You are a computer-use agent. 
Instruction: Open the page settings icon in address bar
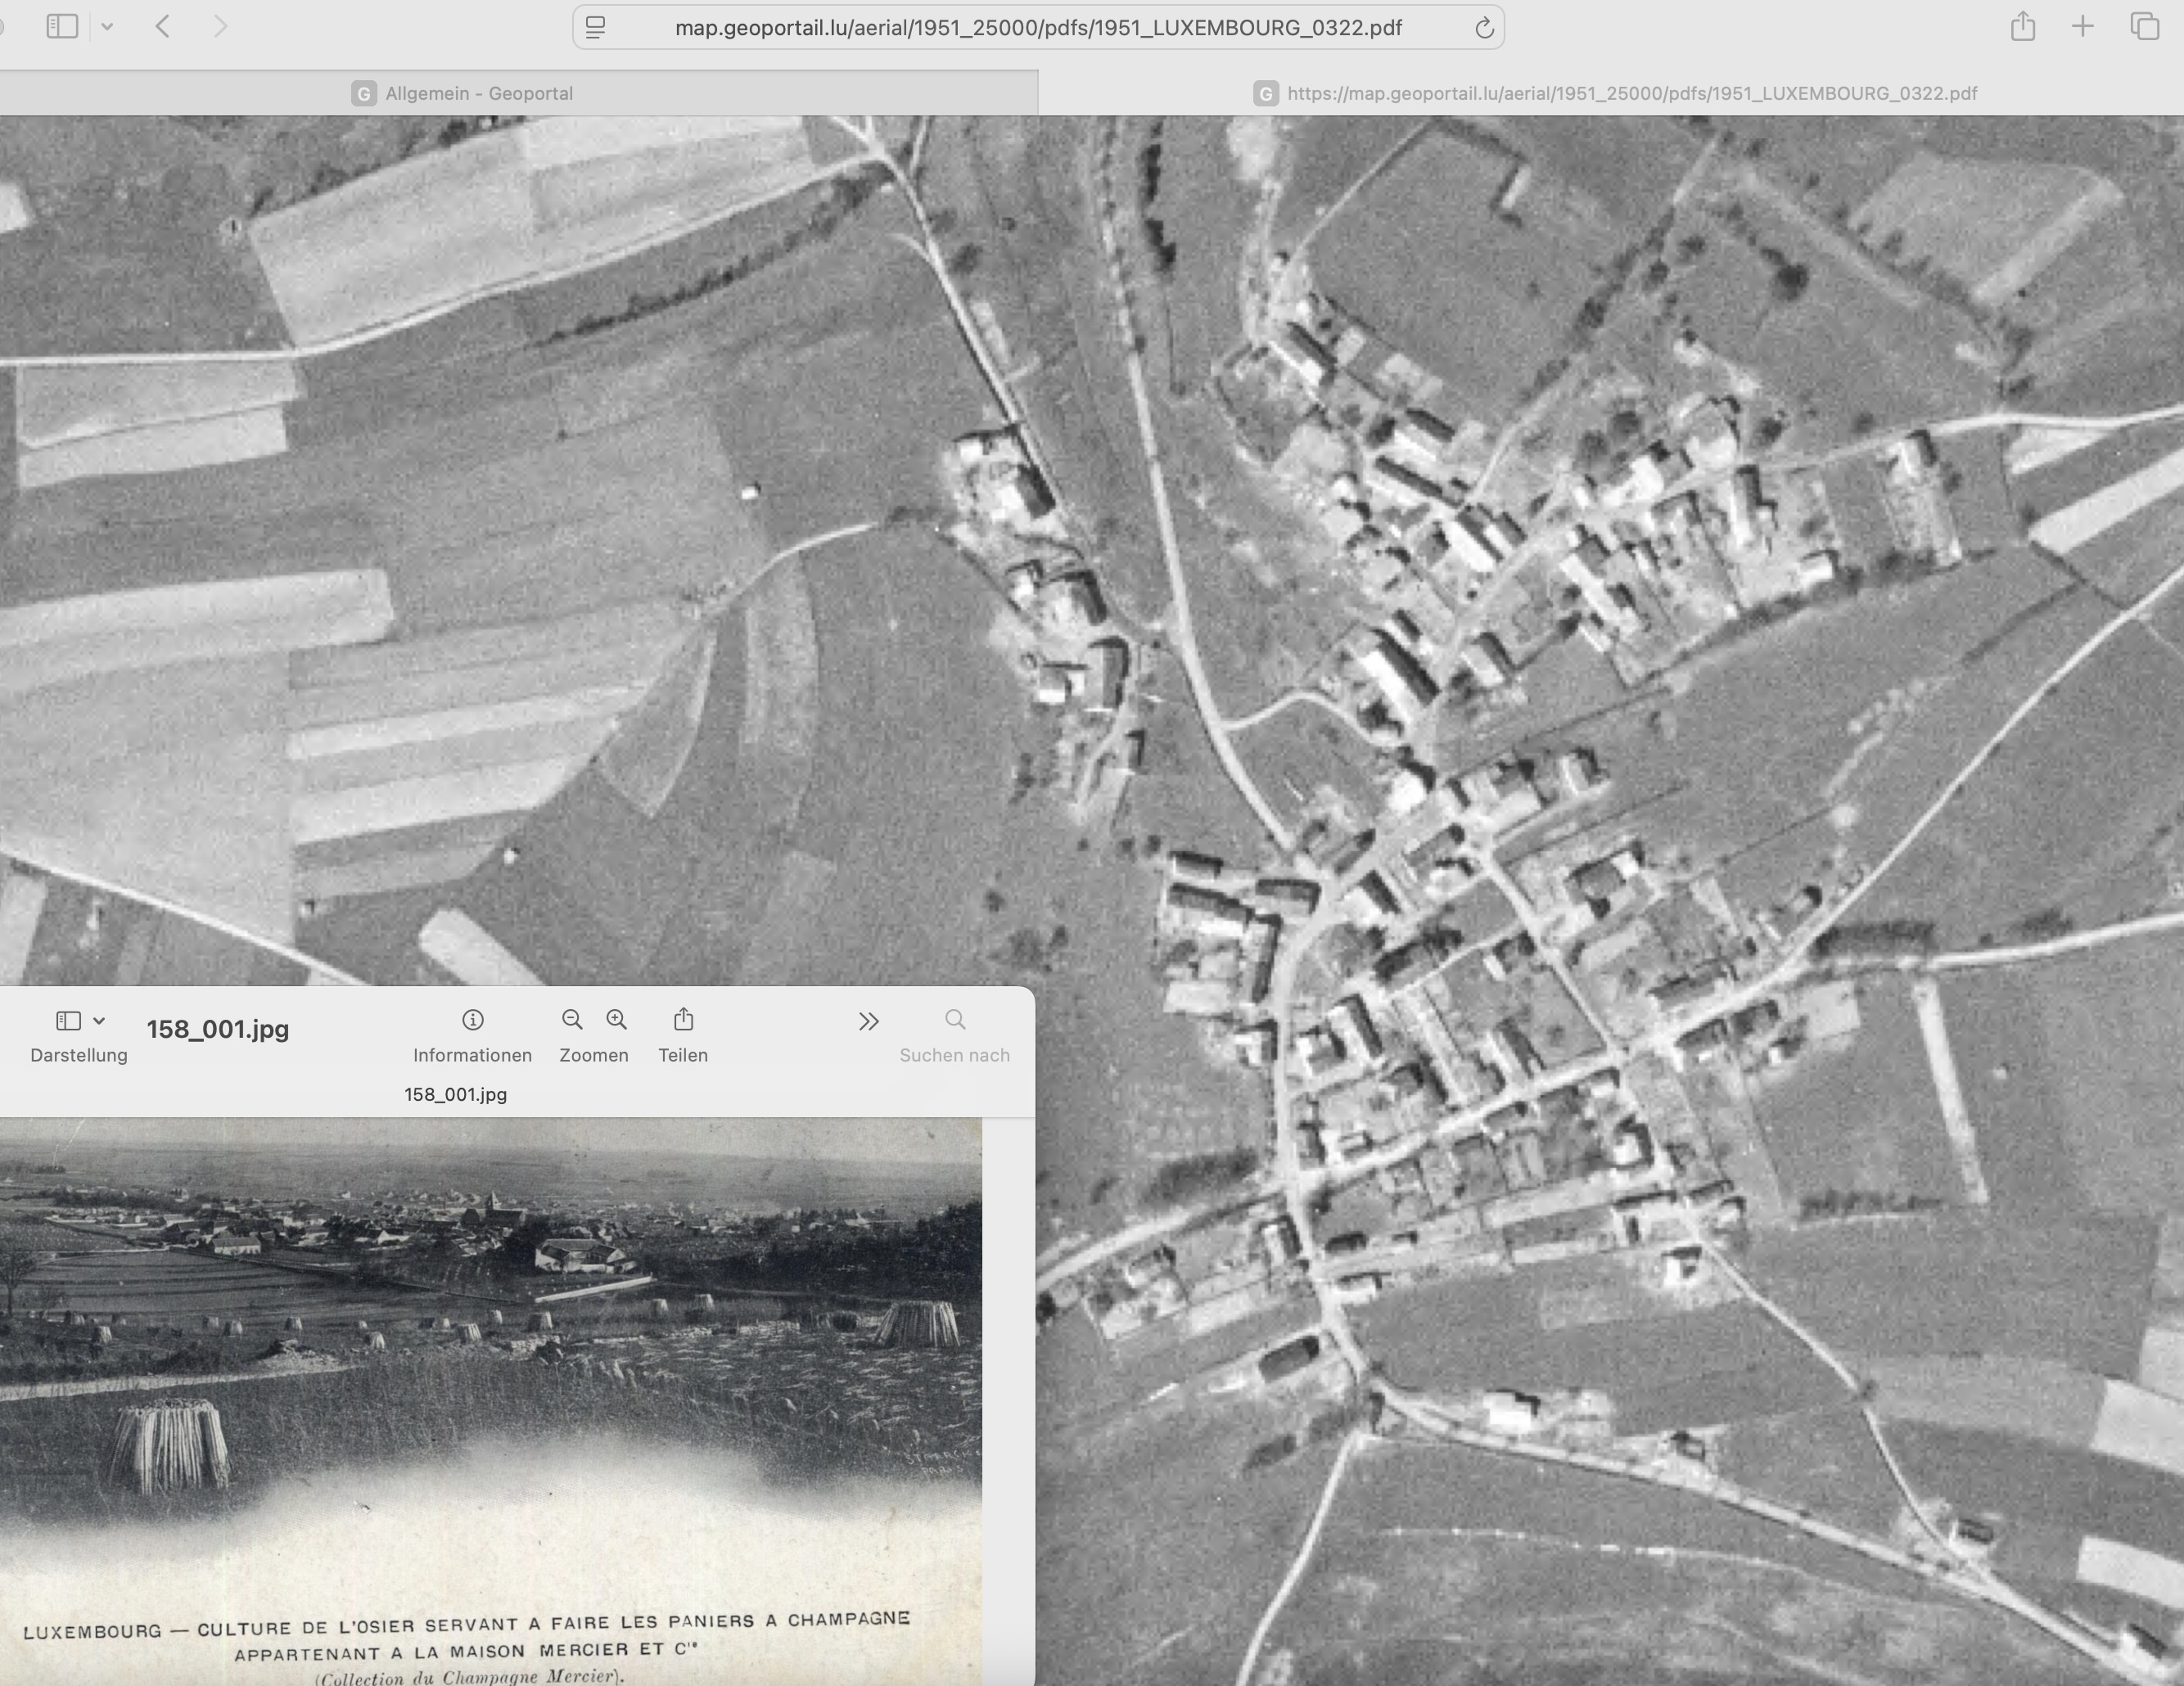[x=595, y=28]
